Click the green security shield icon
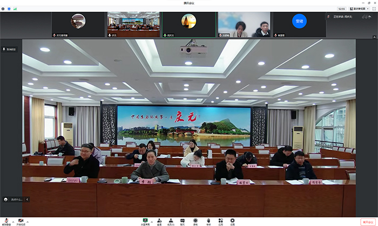This screenshot has height=226, width=378. tap(9, 9)
